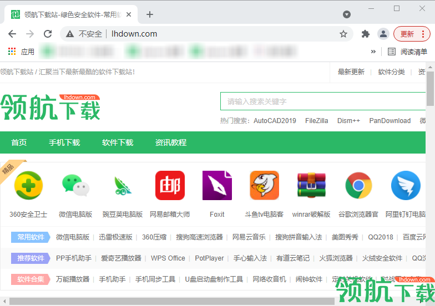Viewport: 435px width, 306px height.
Task: Select the 首页 navigation tab
Action: (19, 142)
